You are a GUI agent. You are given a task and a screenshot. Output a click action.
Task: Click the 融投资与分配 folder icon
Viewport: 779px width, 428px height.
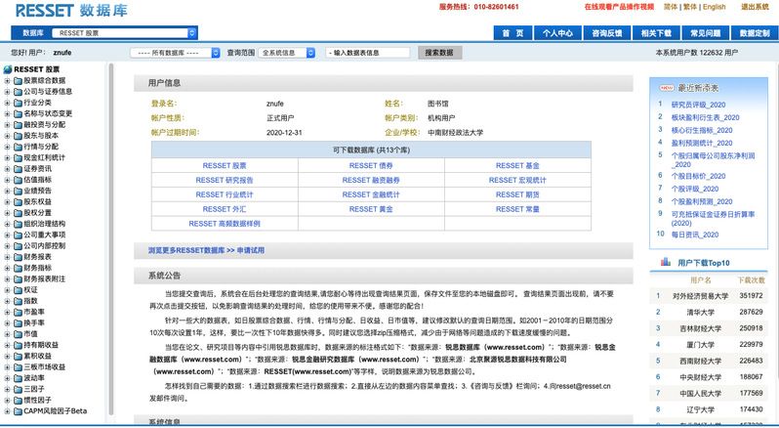coord(18,125)
